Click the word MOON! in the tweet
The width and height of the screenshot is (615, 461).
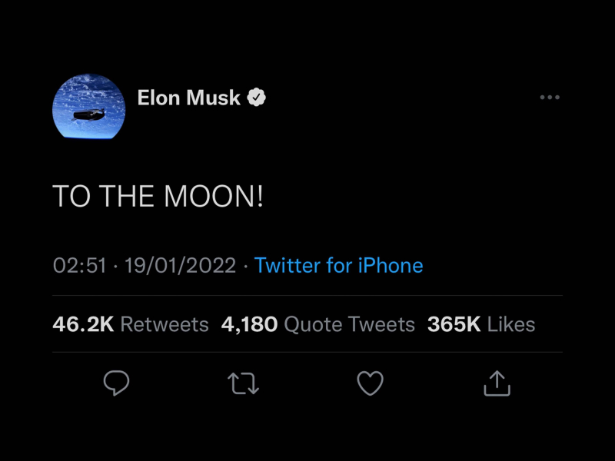(x=214, y=197)
